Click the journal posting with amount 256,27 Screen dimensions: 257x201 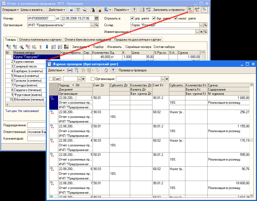point(149,117)
